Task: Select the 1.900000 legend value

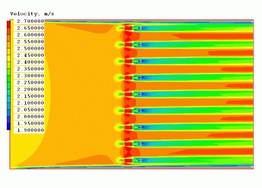Action: (x=30, y=130)
